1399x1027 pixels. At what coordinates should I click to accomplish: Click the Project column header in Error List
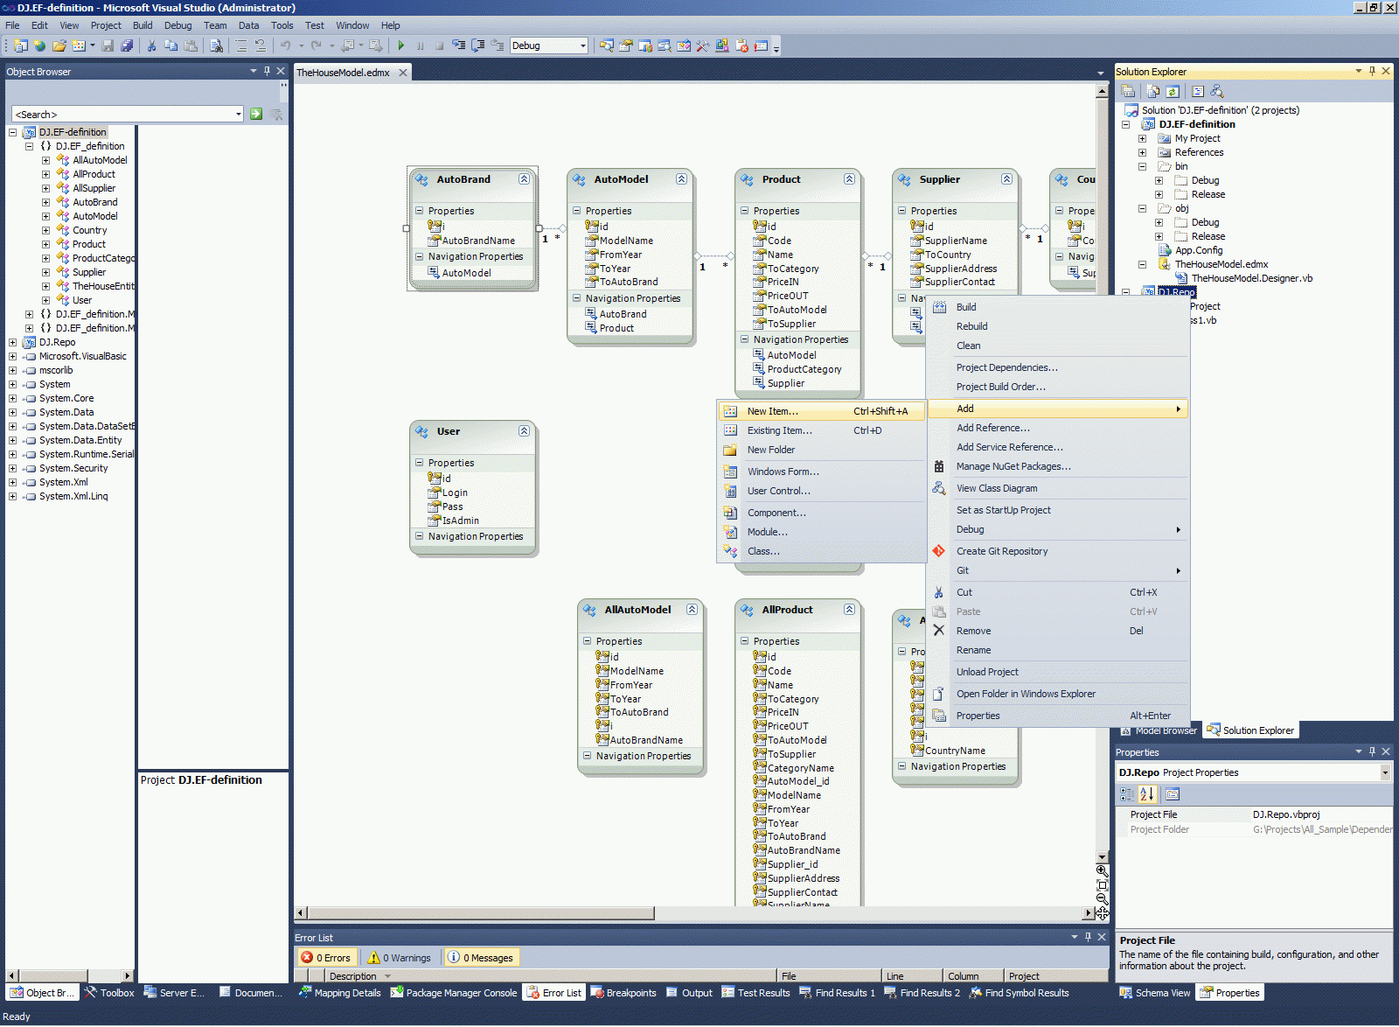pos(1054,976)
